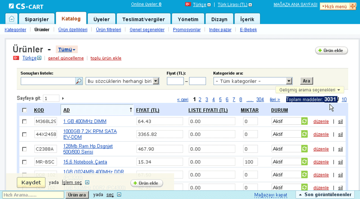Click the Turkish flag under Ürünler heading

(x=16, y=58)
